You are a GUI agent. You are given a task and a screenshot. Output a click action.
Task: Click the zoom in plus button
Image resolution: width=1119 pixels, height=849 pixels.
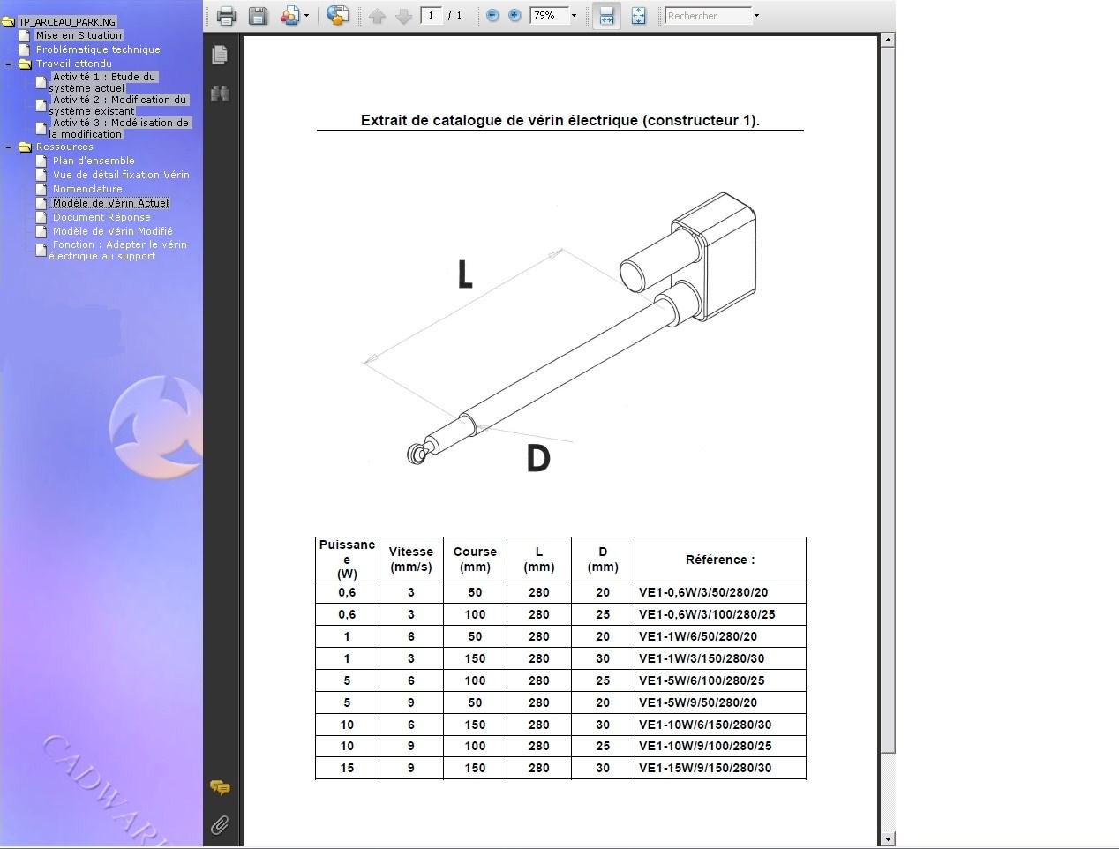(x=514, y=16)
